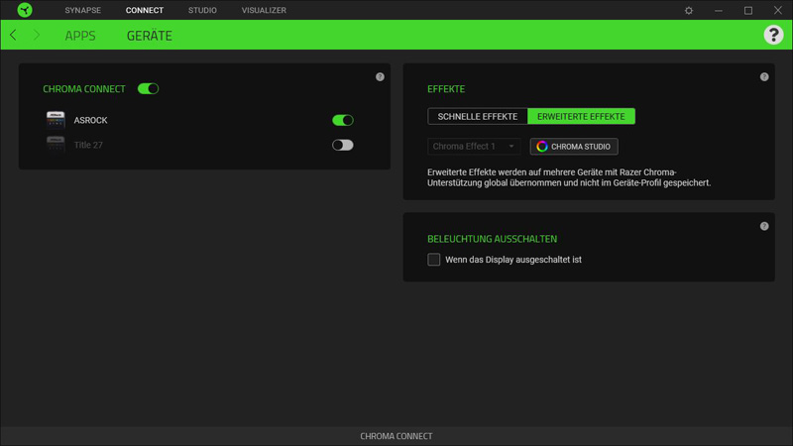
Task: Click the large help question mark icon
Action: 773,35
